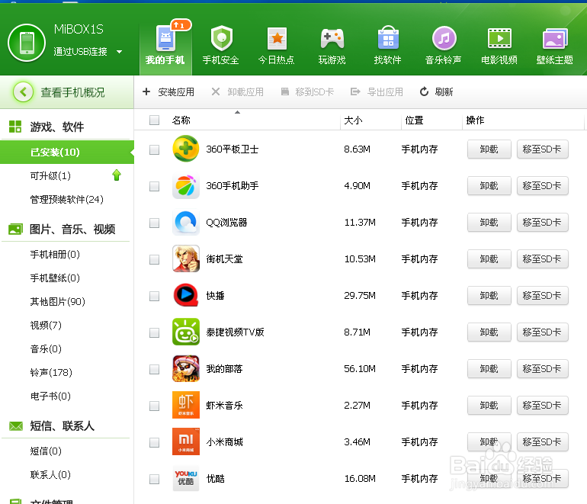This screenshot has height=504, width=587.
Task: Click the 360手机助手 app icon
Action: click(186, 185)
